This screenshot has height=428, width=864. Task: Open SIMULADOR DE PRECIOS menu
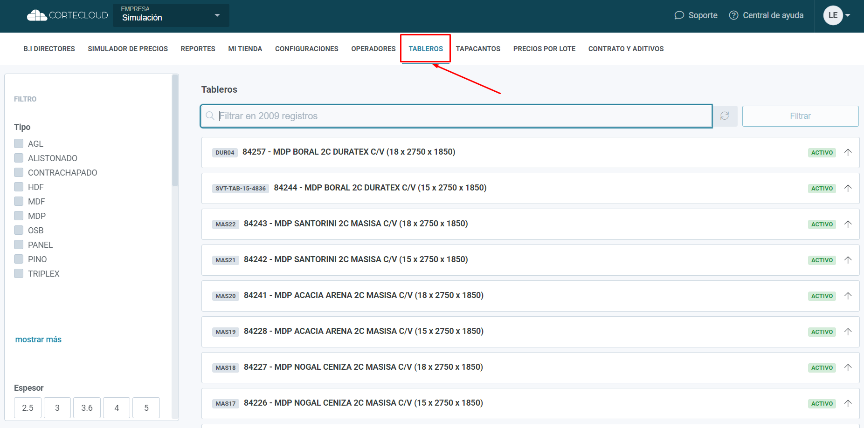[x=128, y=49]
